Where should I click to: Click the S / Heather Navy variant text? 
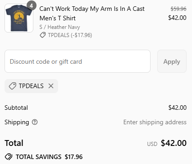[x=59, y=27]
